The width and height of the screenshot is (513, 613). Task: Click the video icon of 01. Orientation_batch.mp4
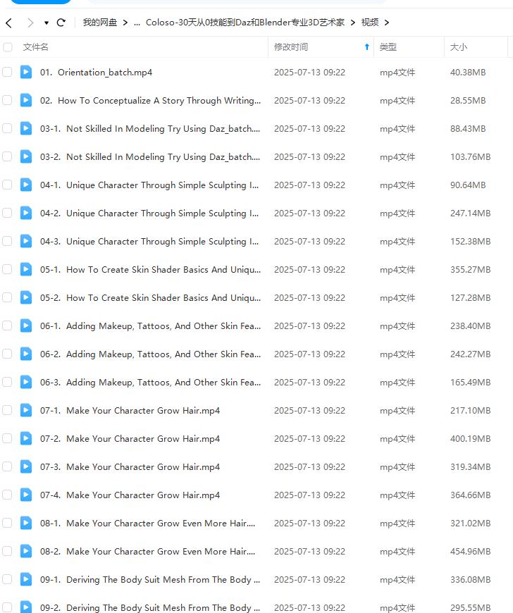pyautogui.click(x=26, y=72)
